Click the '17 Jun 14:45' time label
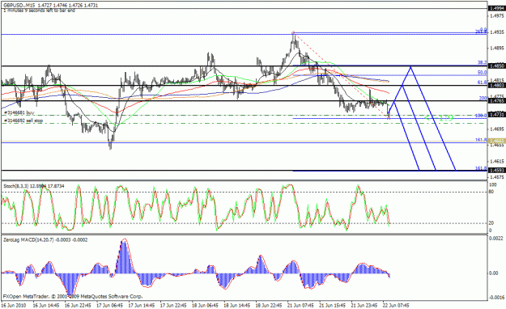The image size is (506, 309). 142,305
